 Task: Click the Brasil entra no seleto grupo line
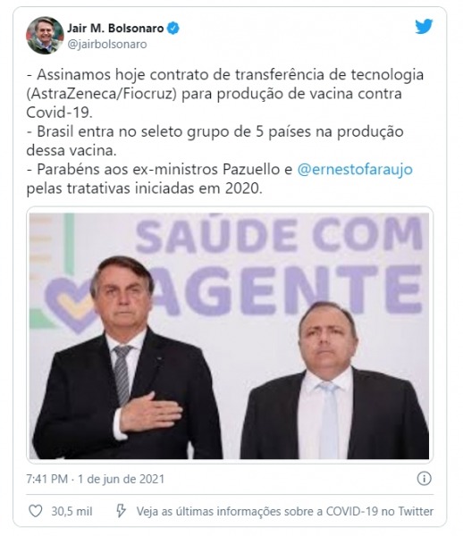pyautogui.click(x=215, y=131)
